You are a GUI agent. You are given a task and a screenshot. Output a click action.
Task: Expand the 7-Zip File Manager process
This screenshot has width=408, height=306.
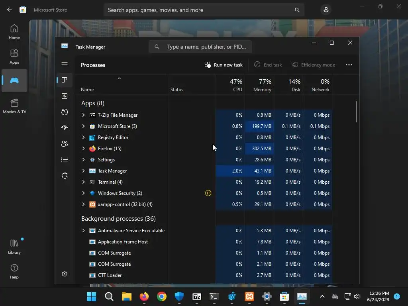(x=83, y=115)
